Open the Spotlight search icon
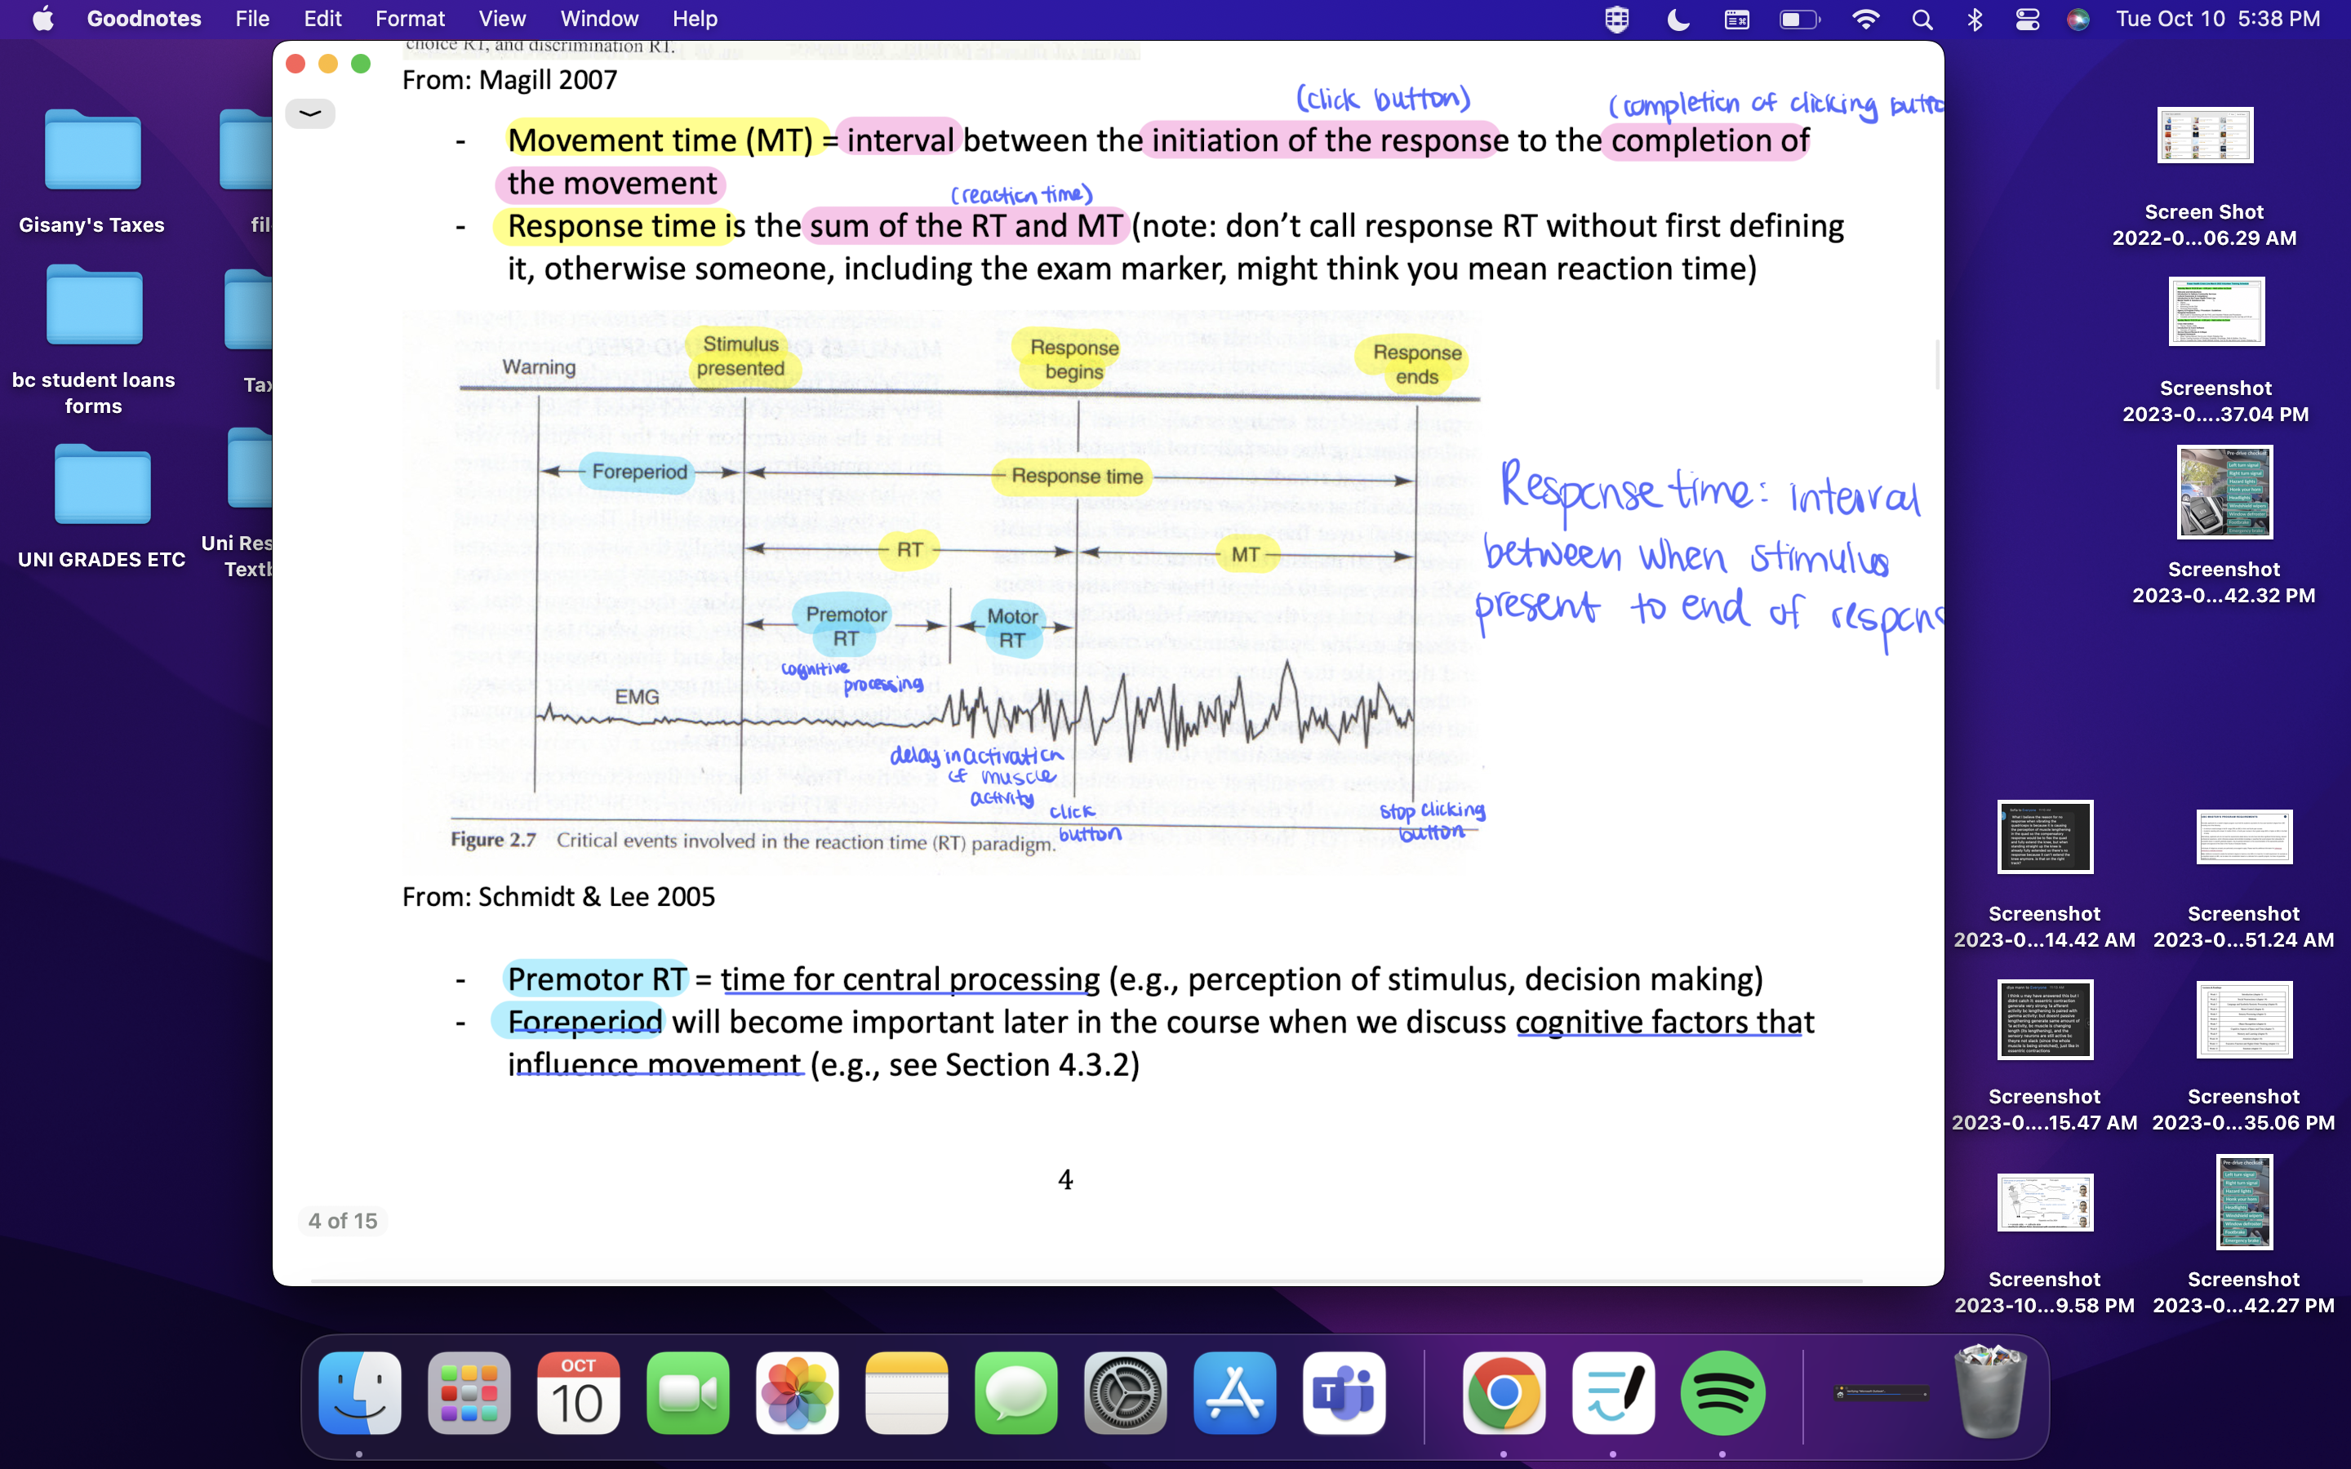 [x=1922, y=20]
